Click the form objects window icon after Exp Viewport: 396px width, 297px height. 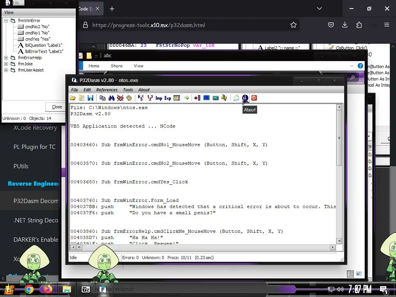(177, 98)
